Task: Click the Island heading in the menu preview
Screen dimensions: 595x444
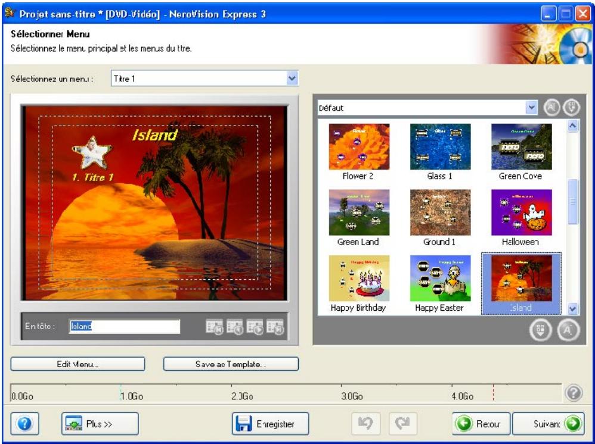Action: (155, 135)
